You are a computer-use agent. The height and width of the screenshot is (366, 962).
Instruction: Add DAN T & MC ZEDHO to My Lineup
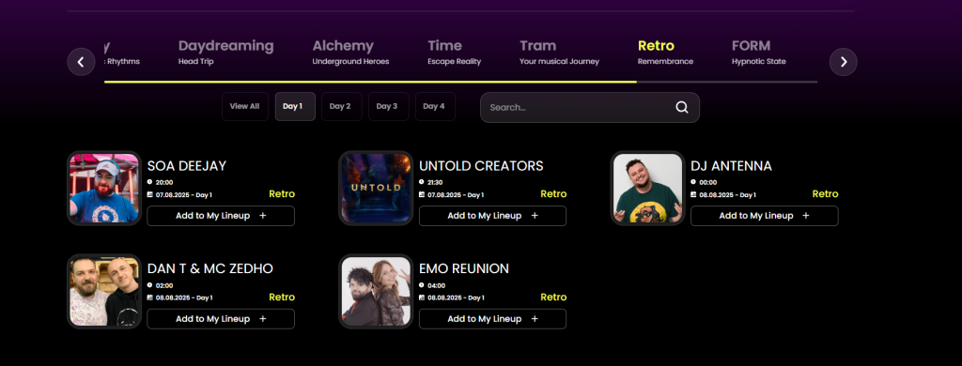[x=221, y=319]
